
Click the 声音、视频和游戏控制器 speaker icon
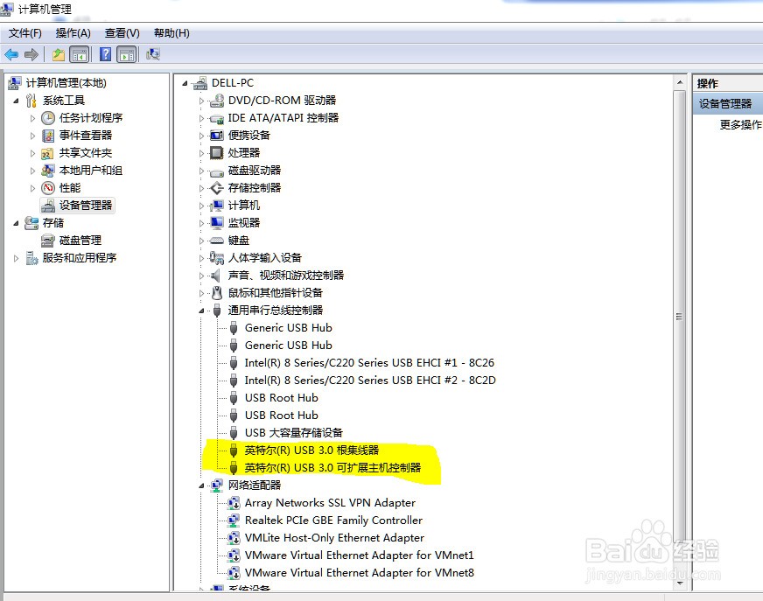pos(215,276)
